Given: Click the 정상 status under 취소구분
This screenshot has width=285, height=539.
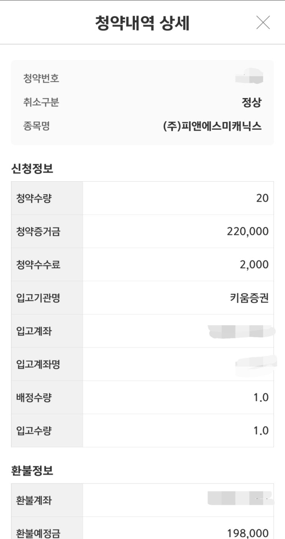Looking at the screenshot, I should pos(252,103).
